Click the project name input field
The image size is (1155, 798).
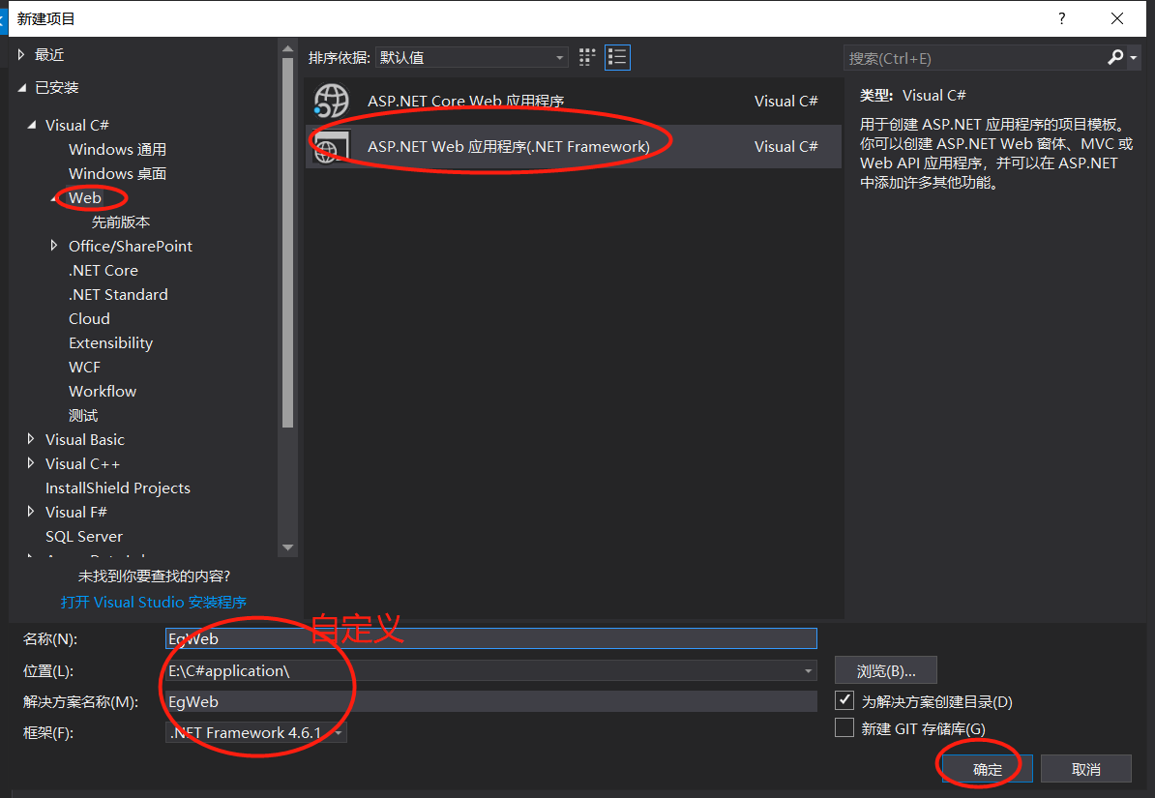pos(491,638)
